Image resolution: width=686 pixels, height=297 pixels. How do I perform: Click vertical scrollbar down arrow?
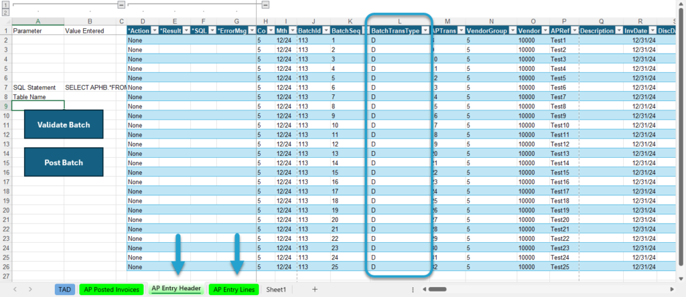[x=681, y=278]
